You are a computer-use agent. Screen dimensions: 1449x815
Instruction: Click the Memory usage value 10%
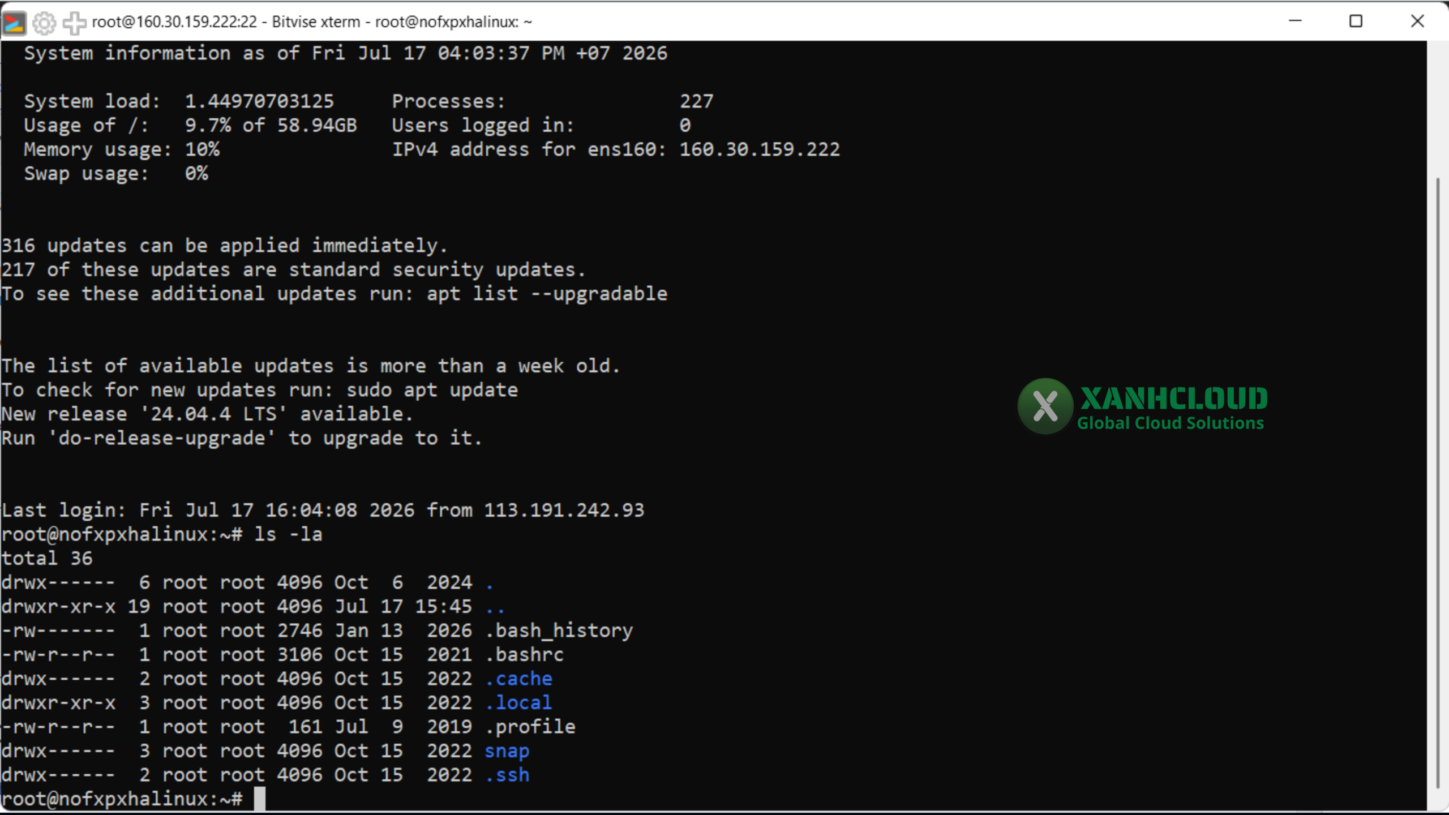(x=202, y=149)
